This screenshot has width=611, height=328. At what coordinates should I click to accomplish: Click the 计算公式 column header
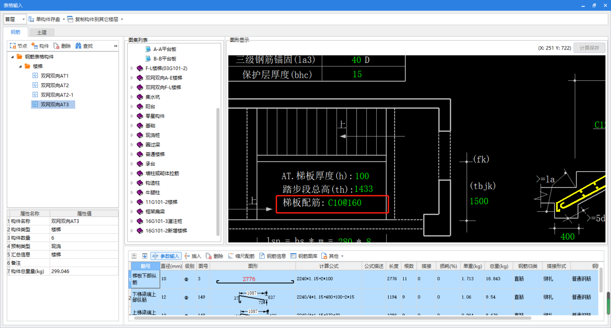click(329, 266)
